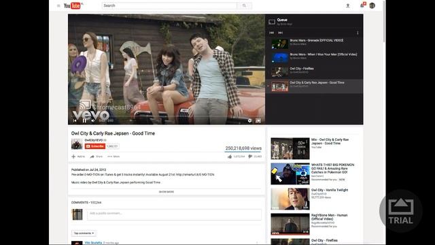Screen dimensions: 435x245
Task: Open the first commenter's name link
Action: pyautogui.click(x=93, y=243)
